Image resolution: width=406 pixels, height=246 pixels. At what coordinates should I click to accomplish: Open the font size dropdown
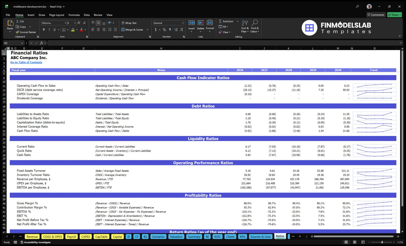coord(74,23)
